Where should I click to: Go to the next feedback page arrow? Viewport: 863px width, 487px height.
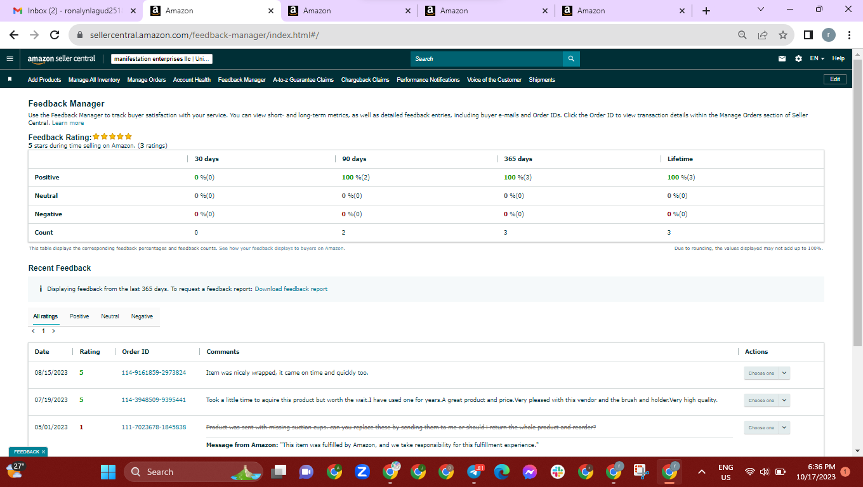click(x=53, y=331)
